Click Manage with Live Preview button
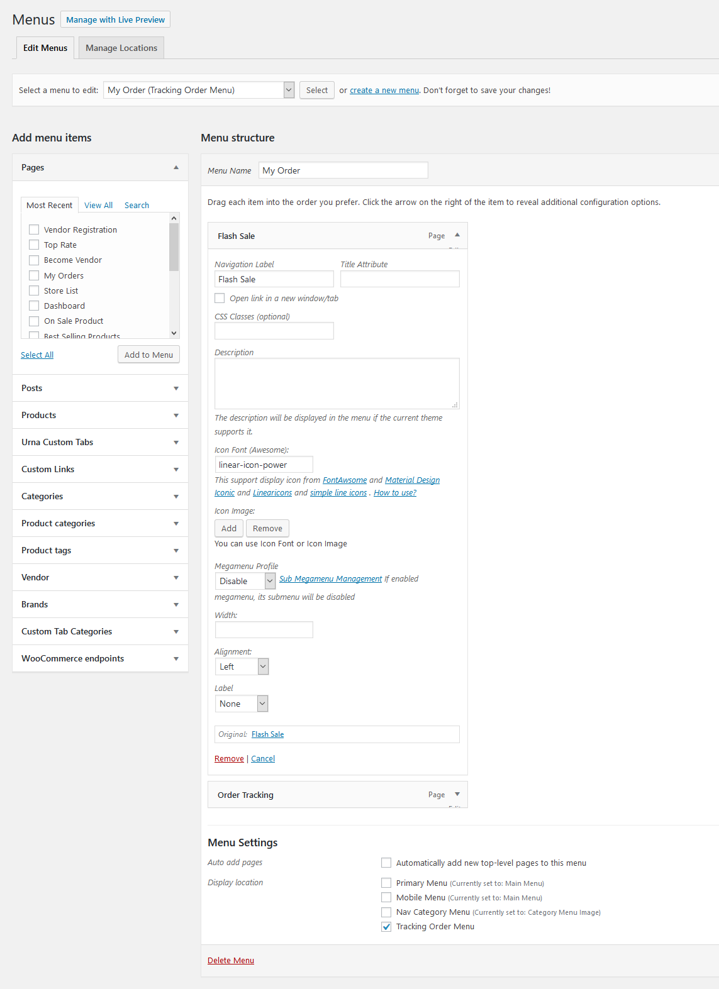The width and height of the screenshot is (719, 989). coord(116,19)
